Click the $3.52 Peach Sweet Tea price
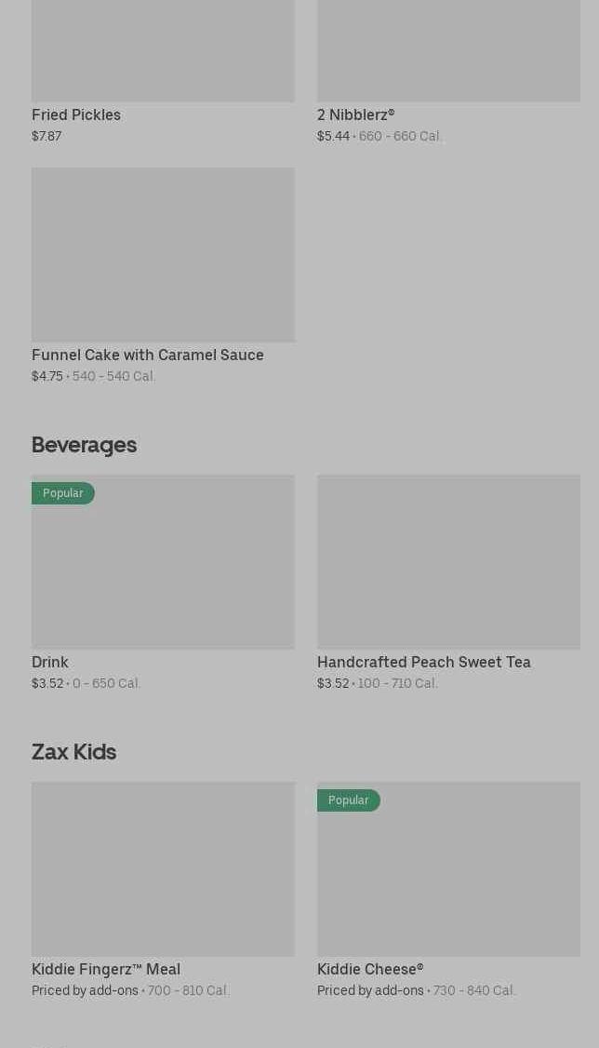 (333, 684)
